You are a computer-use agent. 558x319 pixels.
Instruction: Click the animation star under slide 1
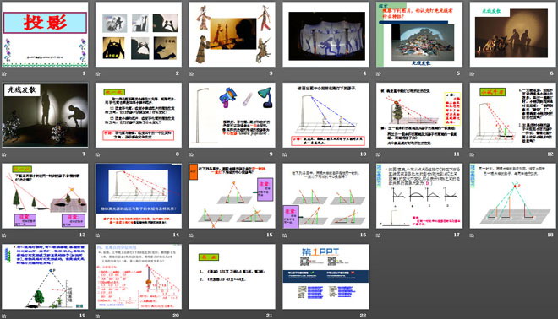pyautogui.click(x=4, y=73)
